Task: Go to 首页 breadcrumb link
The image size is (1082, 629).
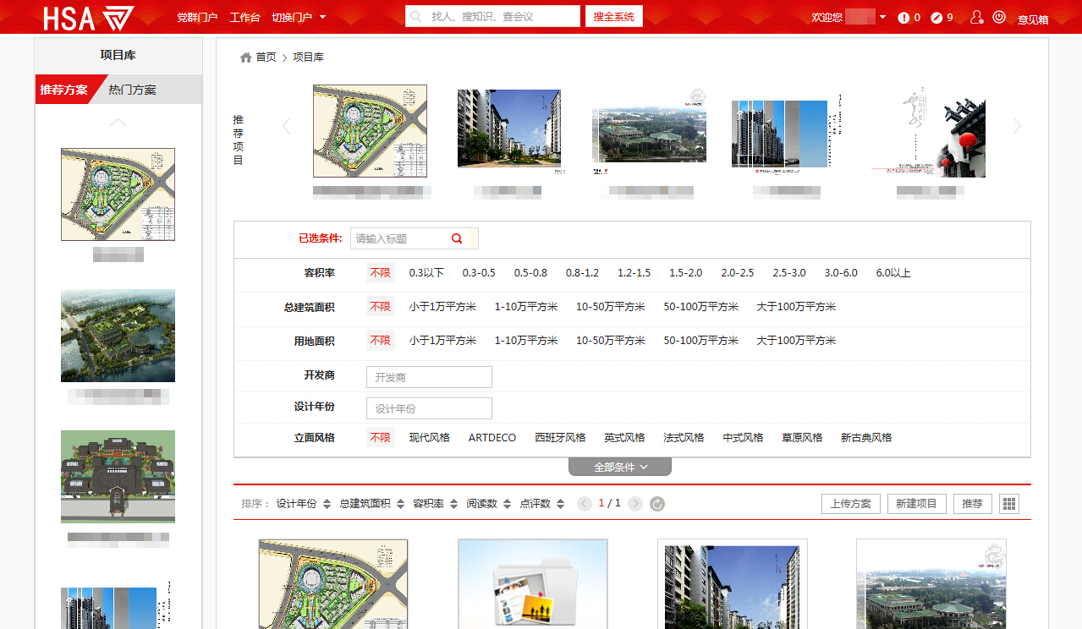Action: 266,57
